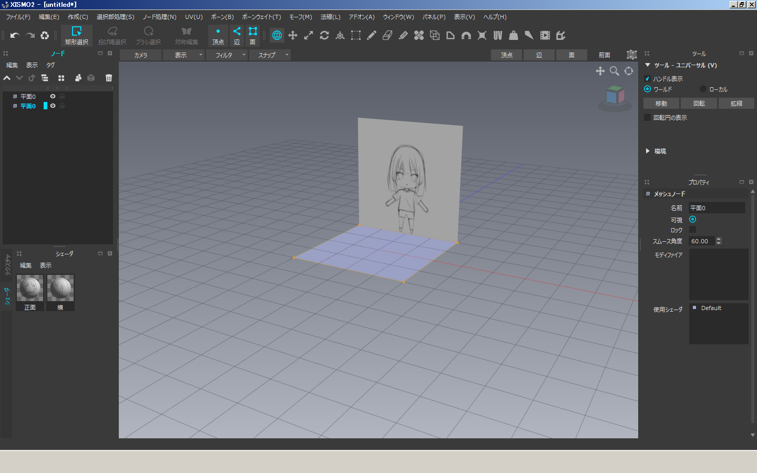
Task: Select the pencil draw tool
Action: [x=372, y=35]
